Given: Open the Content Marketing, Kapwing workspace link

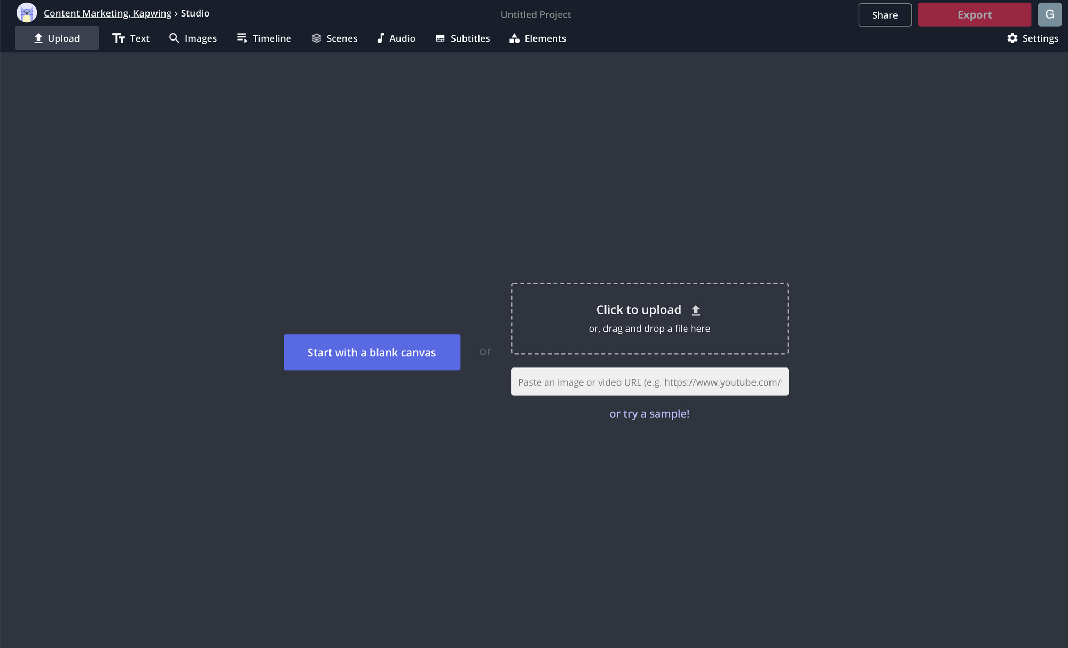Looking at the screenshot, I should 107,13.
